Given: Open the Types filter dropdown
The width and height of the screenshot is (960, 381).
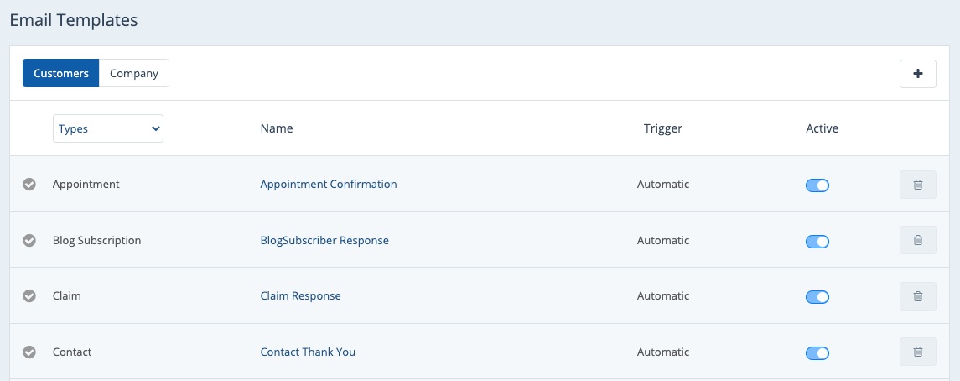Looking at the screenshot, I should click(108, 129).
